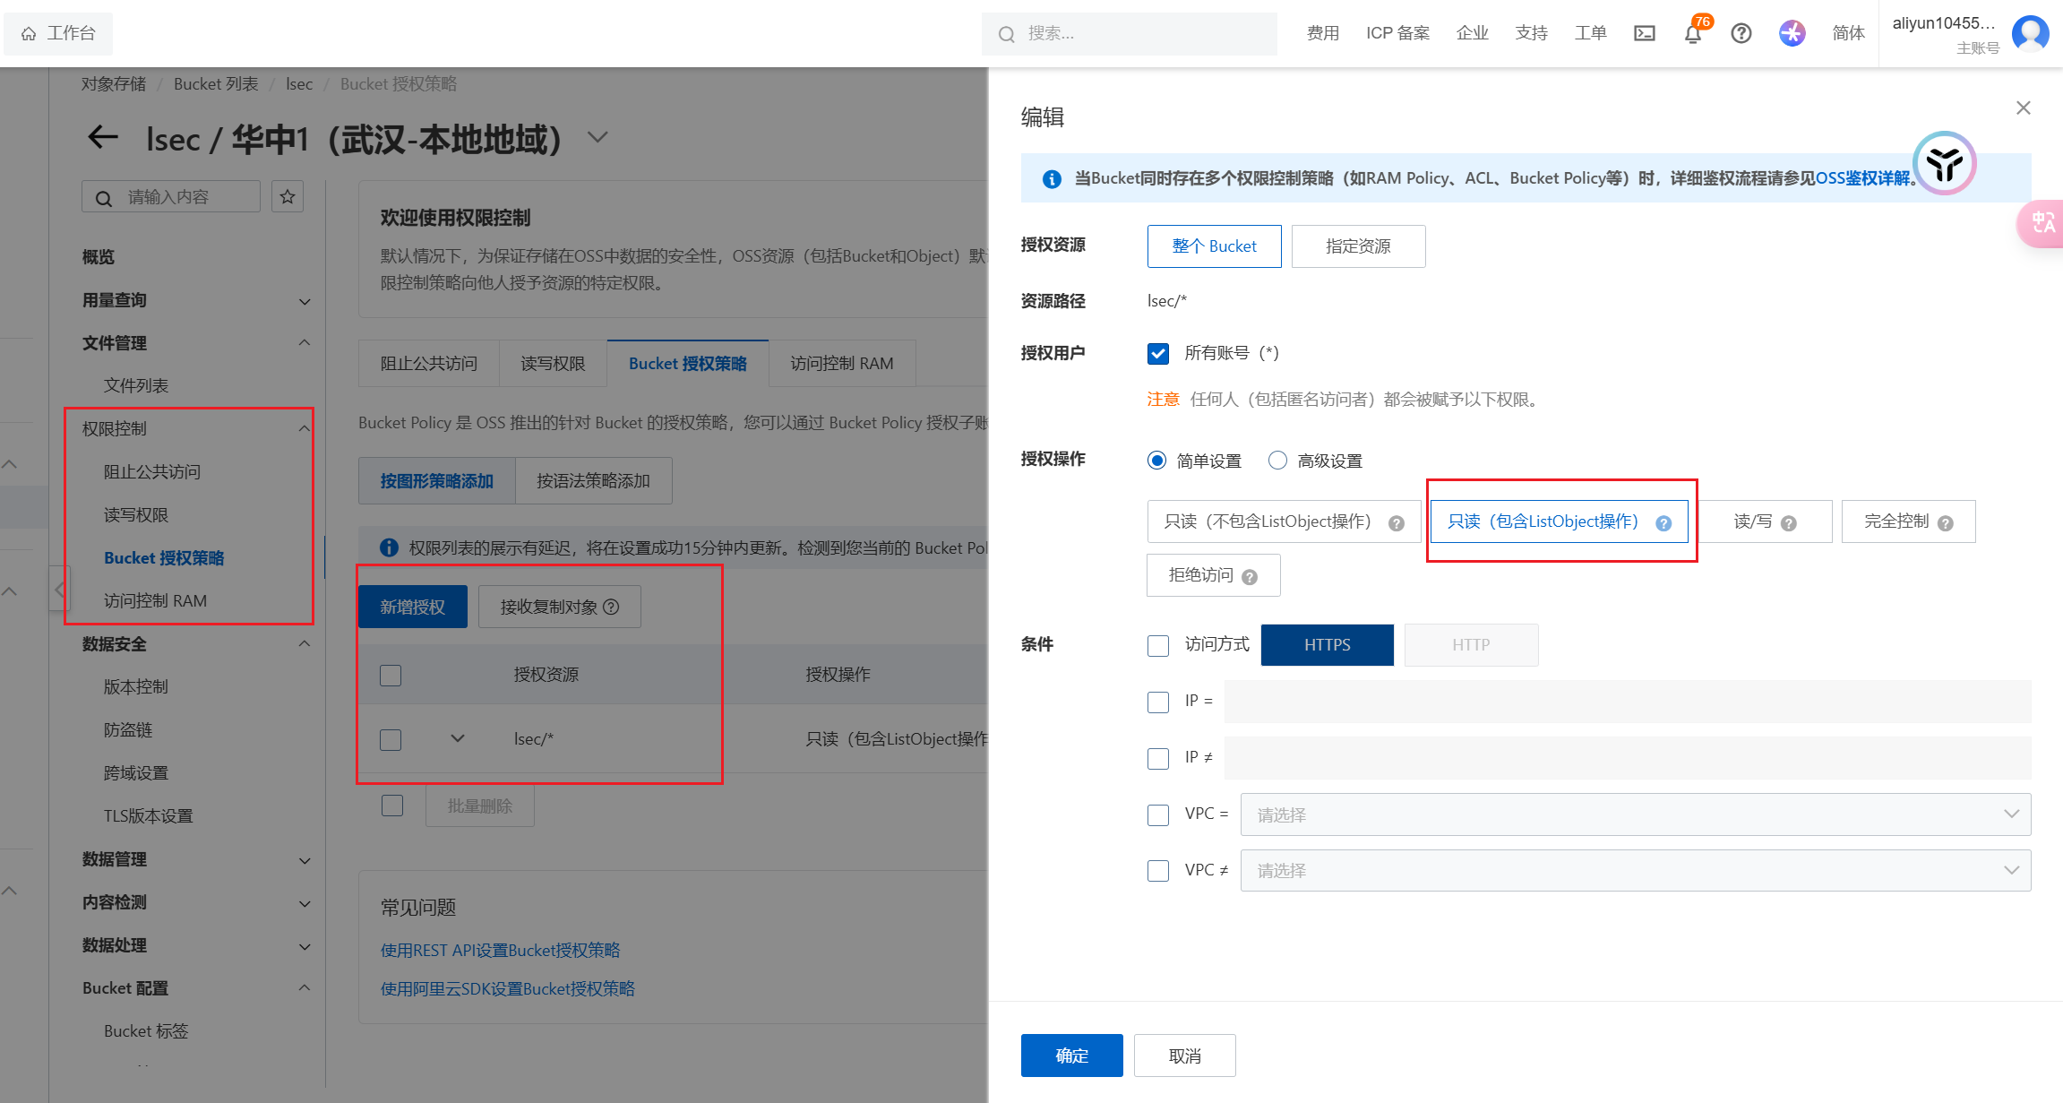Uncheck the 所有账号 (*) checkbox
Screen dimensions: 2063x1103
pos(1158,353)
